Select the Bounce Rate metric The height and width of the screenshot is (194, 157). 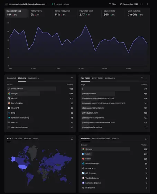click(x=113, y=13)
